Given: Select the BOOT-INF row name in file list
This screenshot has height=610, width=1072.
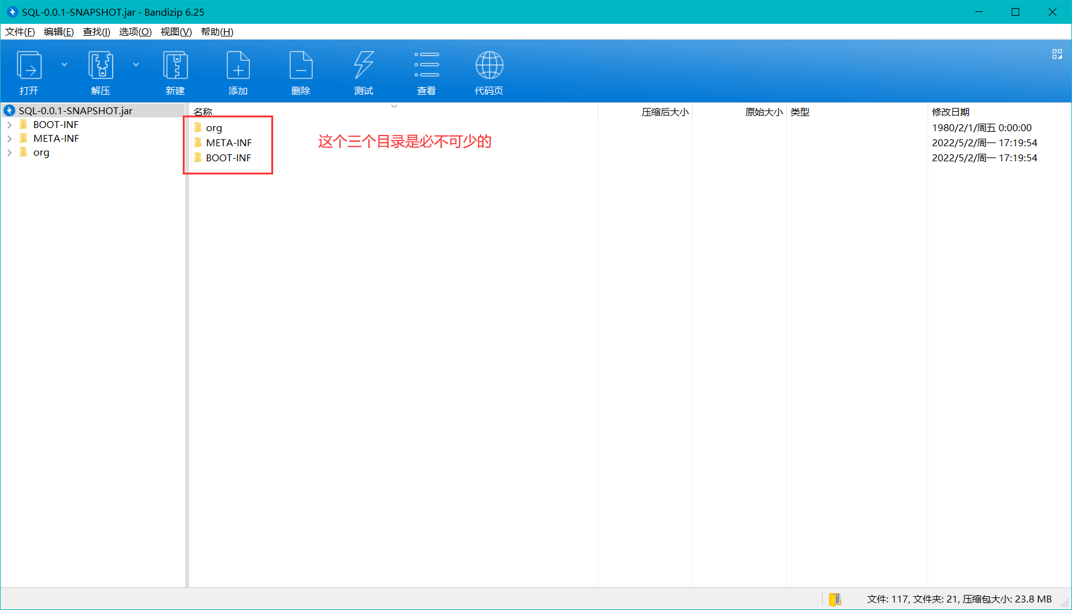Looking at the screenshot, I should (x=229, y=158).
